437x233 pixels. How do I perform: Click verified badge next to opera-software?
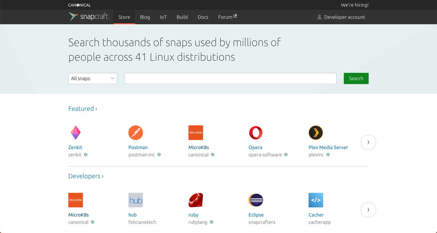click(x=286, y=155)
